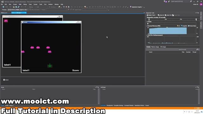Image resolution: width=203 pixels, height=114 pixels.
Task: Switch to the Events tab in Diagnostic Tools
Action: (x=148, y=47)
